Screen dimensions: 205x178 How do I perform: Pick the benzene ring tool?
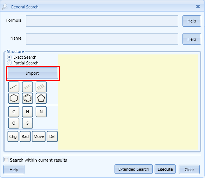[x=27, y=98]
